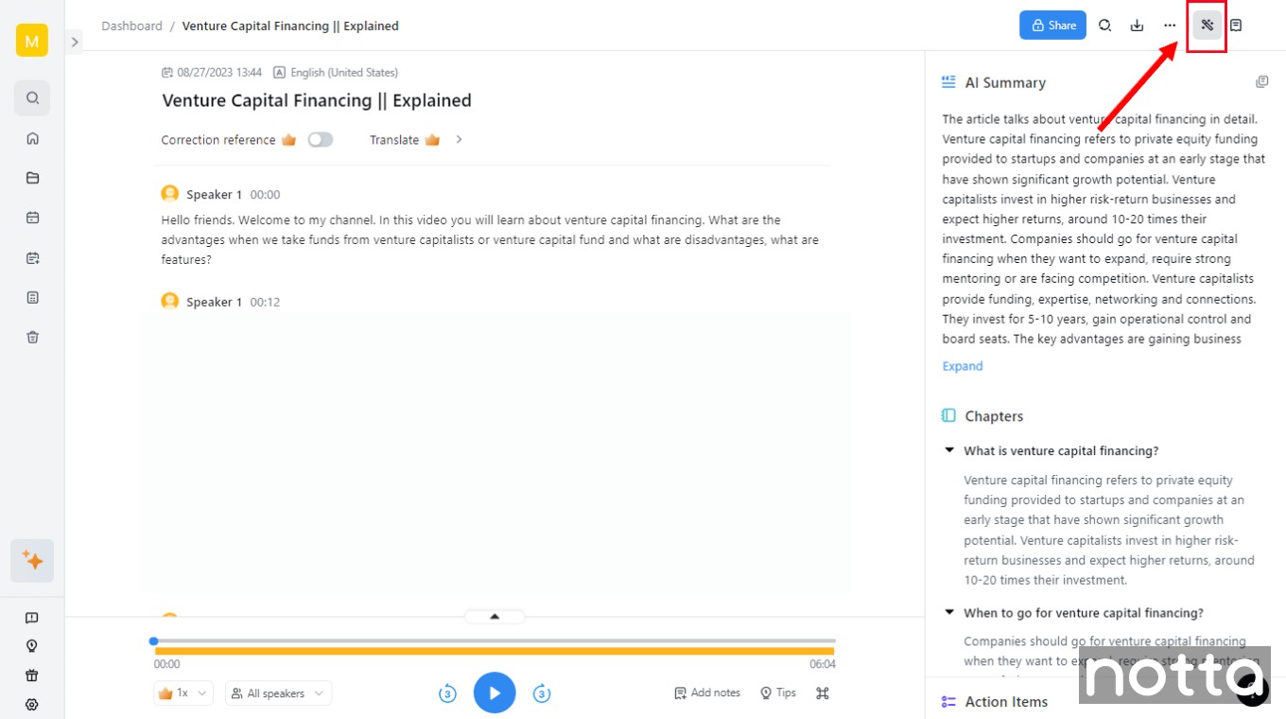Viewport: 1286px width, 719px height.
Task: Open the AI magic wand panel
Action: [x=1207, y=26]
